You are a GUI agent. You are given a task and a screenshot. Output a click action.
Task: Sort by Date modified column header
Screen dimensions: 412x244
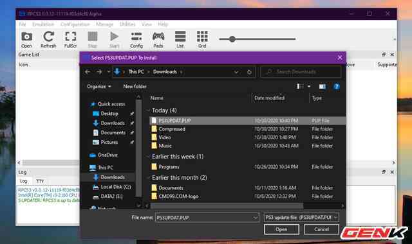[x=269, y=98]
